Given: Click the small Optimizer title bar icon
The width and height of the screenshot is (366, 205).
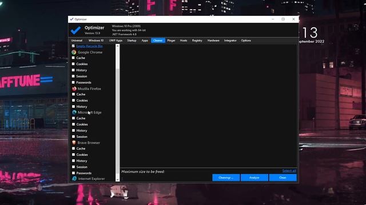Looking at the screenshot, I should click(71, 19).
